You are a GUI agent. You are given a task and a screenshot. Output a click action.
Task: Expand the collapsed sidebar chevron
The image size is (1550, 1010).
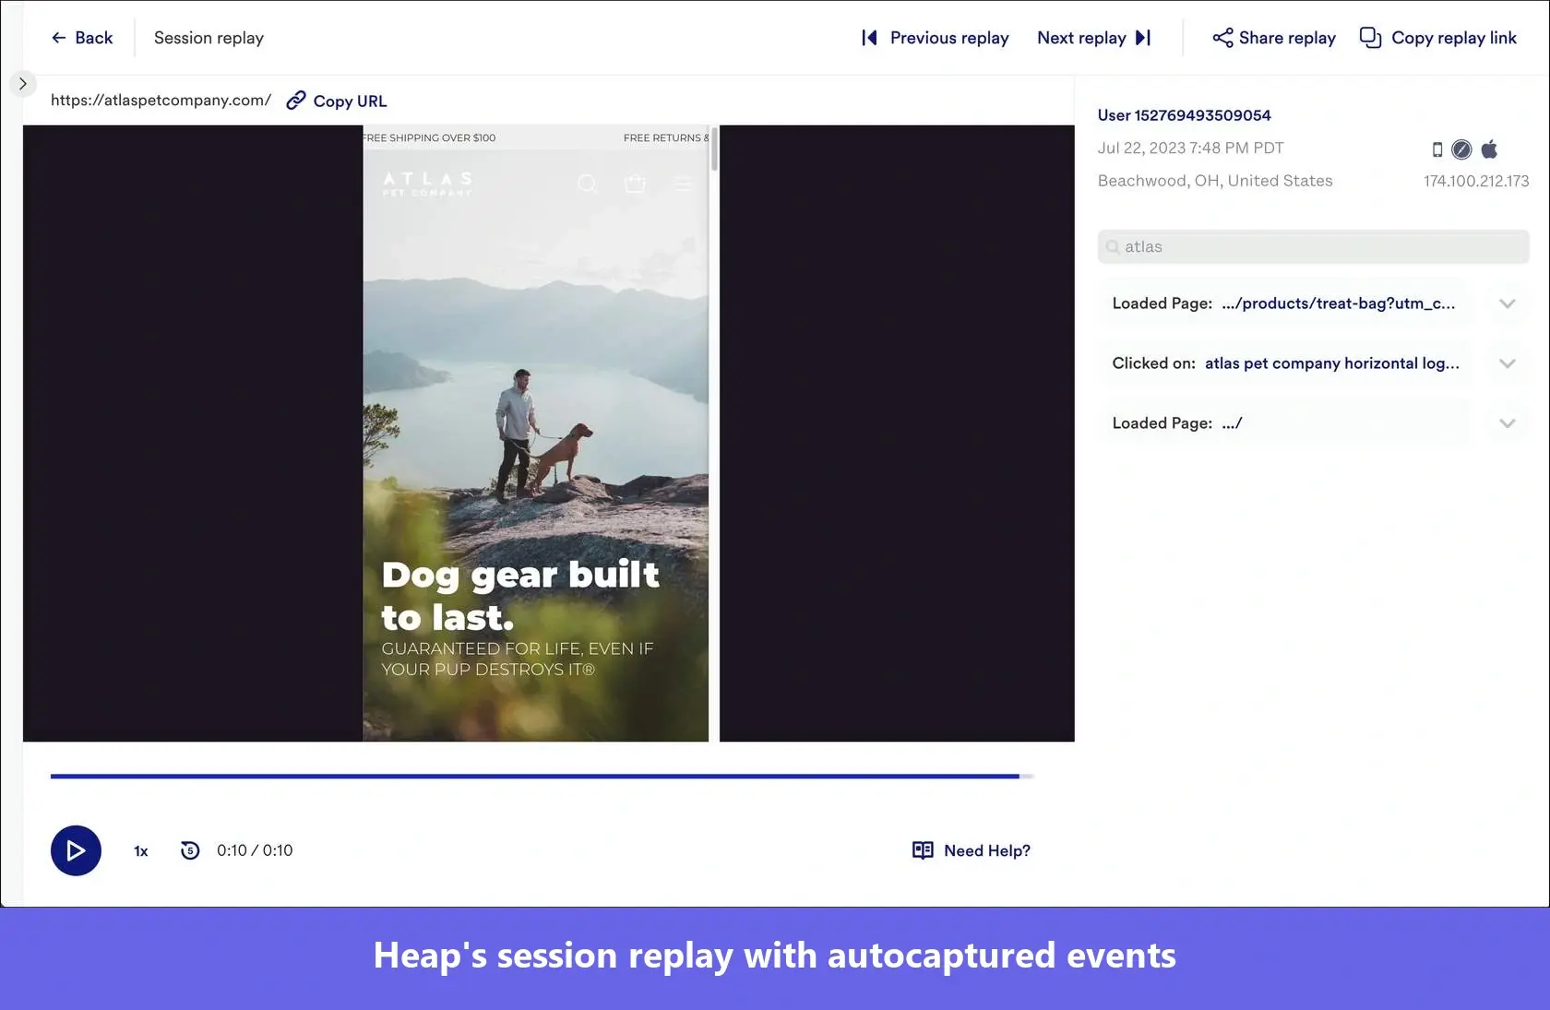click(x=23, y=84)
